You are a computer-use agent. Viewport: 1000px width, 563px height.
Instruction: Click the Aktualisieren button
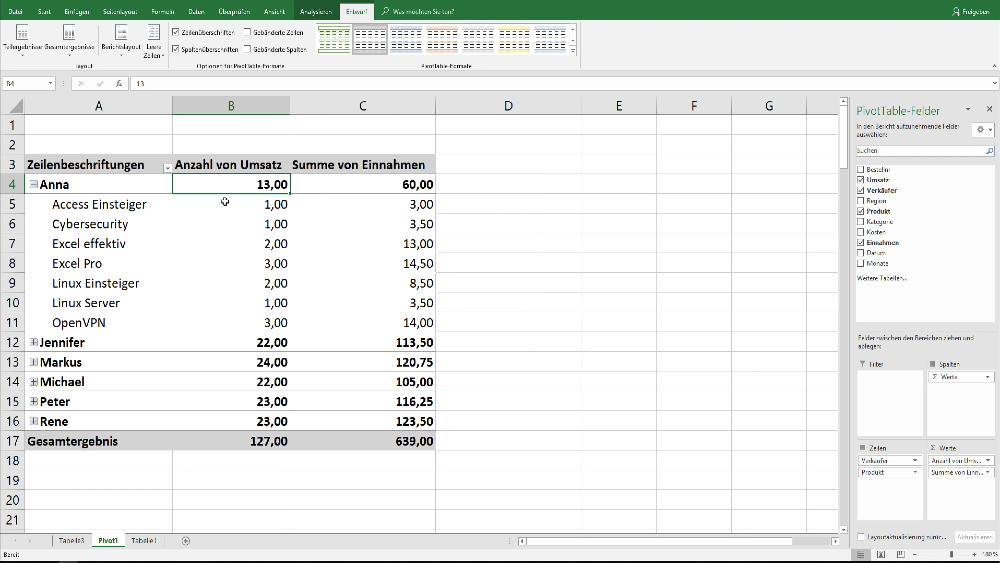pos(974,537)
